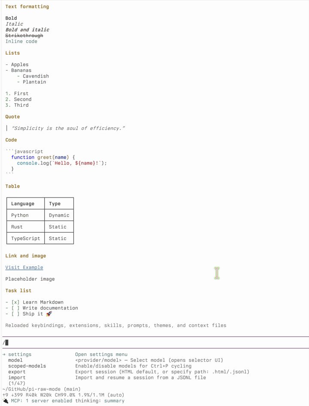Screen dimensions: 309x406
Task: Pick the export command entry
Action: (x=17, y=372)
